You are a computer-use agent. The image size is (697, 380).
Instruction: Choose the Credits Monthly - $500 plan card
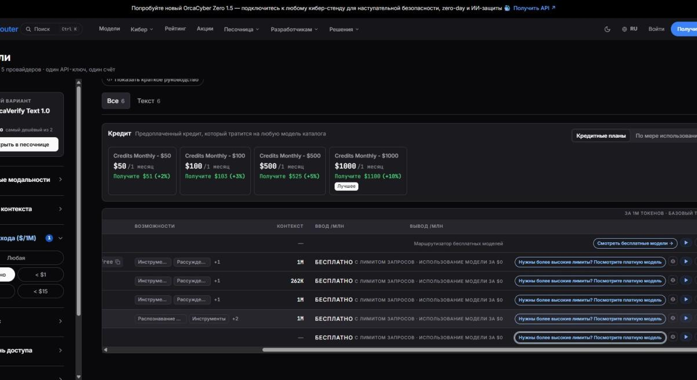[x=290, y=171]
